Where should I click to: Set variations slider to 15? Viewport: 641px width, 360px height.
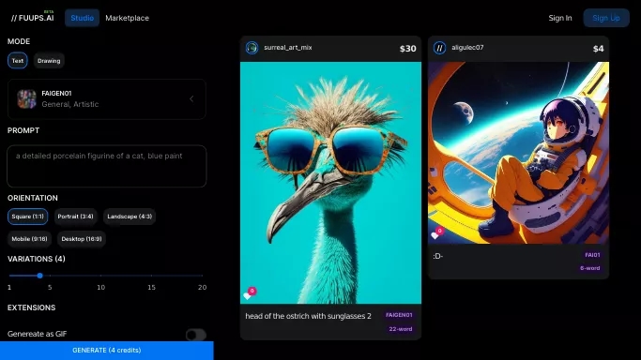tap(151, 276)
